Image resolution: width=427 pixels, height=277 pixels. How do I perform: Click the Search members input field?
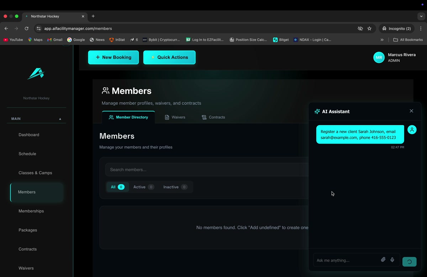click(x=206, y=170)
